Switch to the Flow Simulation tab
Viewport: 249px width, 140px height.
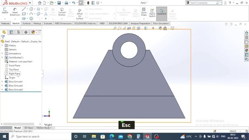[161, 23]
